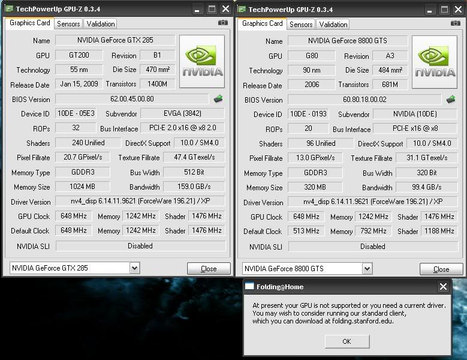Maximize the 8800 GTS GPU-Z window
467x360 pixels.
click(x=444, y=10)
